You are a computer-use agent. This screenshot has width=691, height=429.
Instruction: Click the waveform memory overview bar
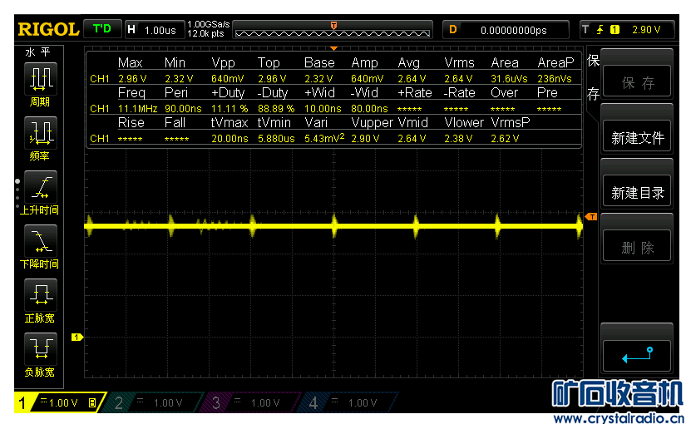click(333, 30)
